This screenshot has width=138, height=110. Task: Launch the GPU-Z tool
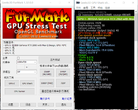12,83
